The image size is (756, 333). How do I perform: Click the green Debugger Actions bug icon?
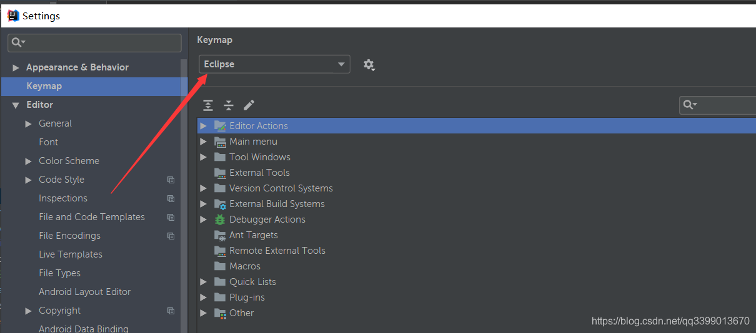coord(220,220)
